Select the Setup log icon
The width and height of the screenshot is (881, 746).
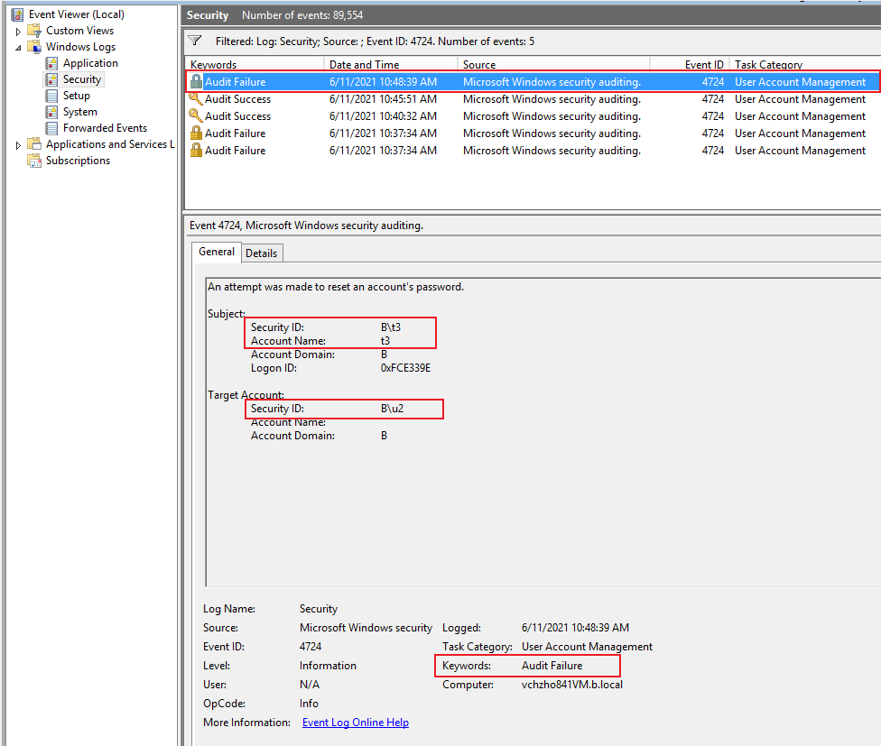point(52,95)
